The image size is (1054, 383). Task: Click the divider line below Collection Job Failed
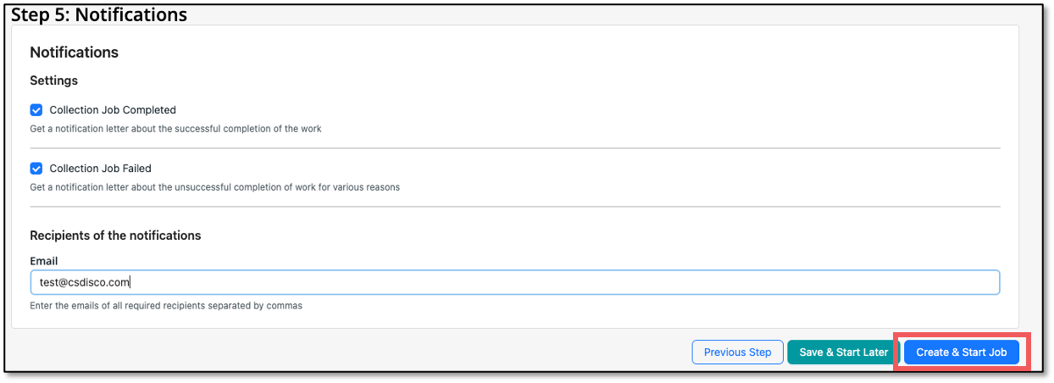click(515, 207)
